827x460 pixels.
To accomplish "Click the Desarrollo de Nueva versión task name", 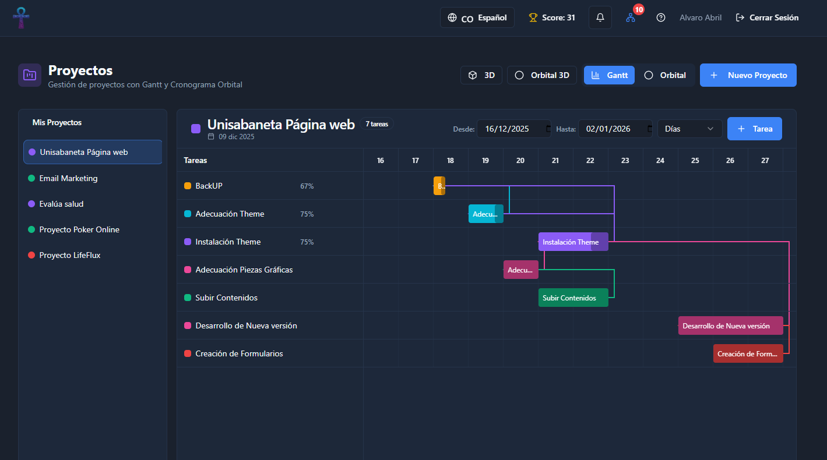I will pyautogui.click(x=247, y=325).
